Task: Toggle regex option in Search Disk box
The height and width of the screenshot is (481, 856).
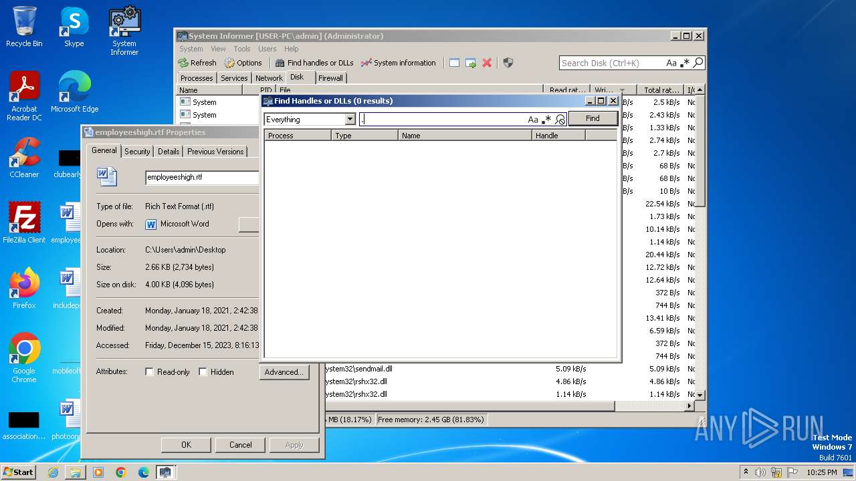Action: click(685, 63)
